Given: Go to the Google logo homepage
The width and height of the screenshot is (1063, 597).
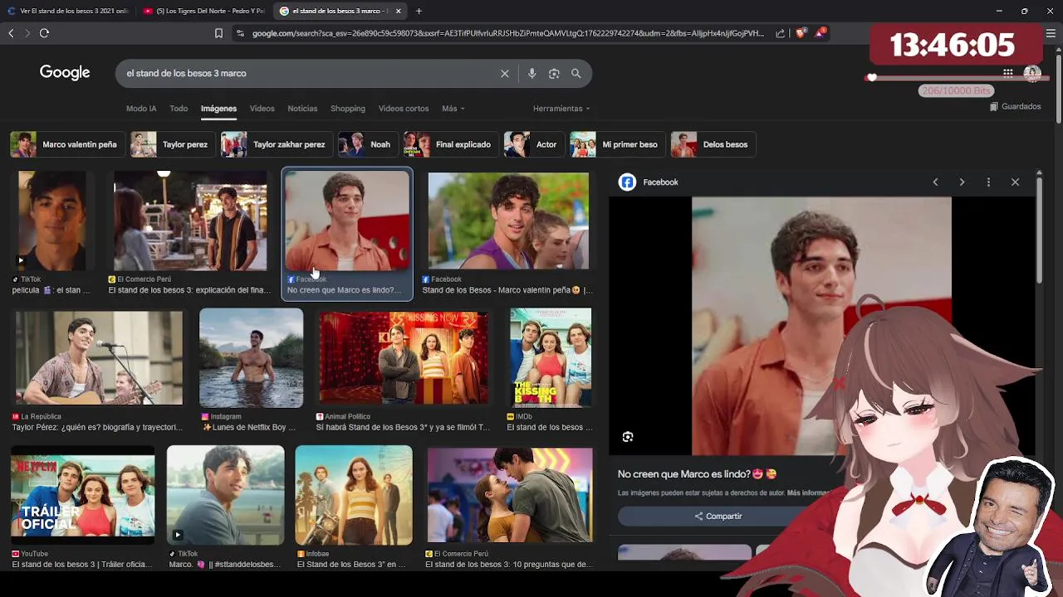Looking at the screenshot, I should point(65,73).
